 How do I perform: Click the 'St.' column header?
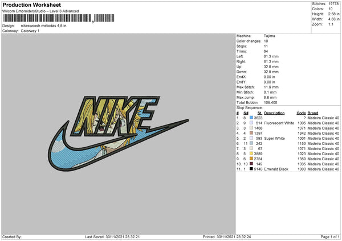click(x=259, y=113)
